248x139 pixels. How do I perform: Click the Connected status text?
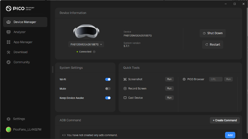[x=85, y=52]
